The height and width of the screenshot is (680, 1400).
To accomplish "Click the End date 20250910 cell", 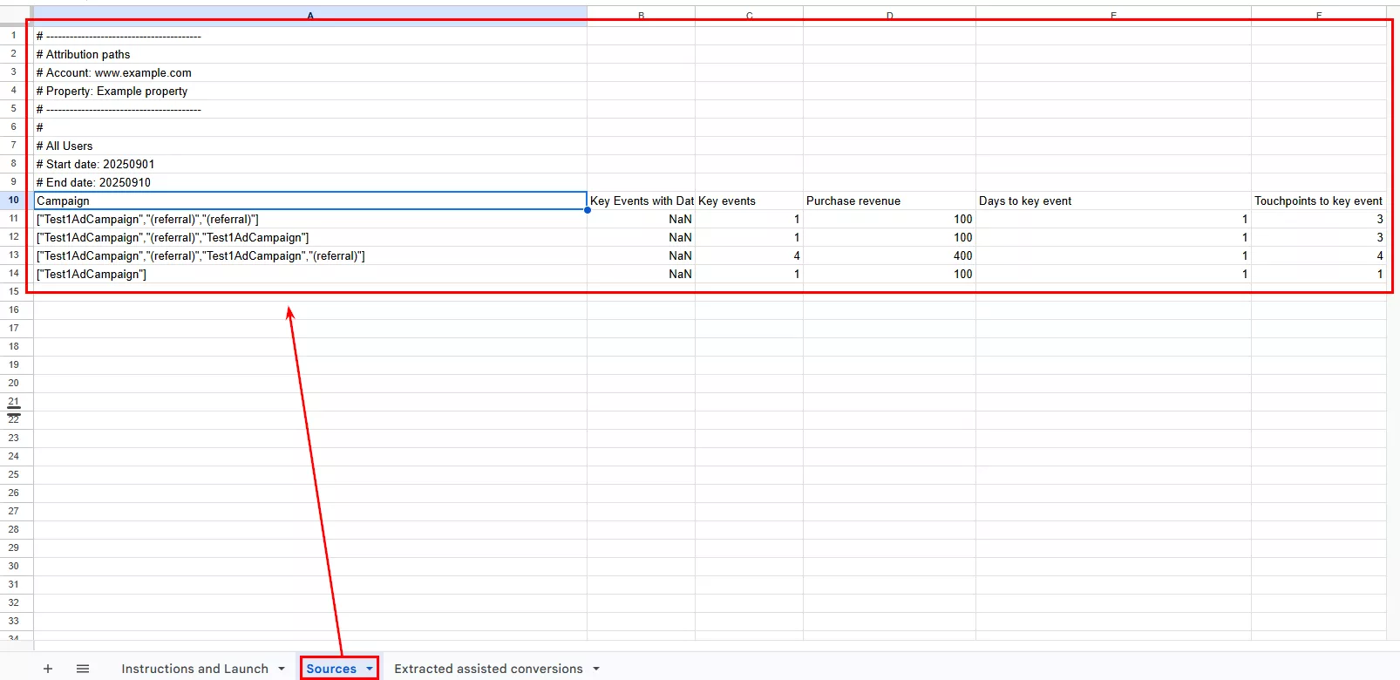I will pyautogui.click(x=309, y=182).
